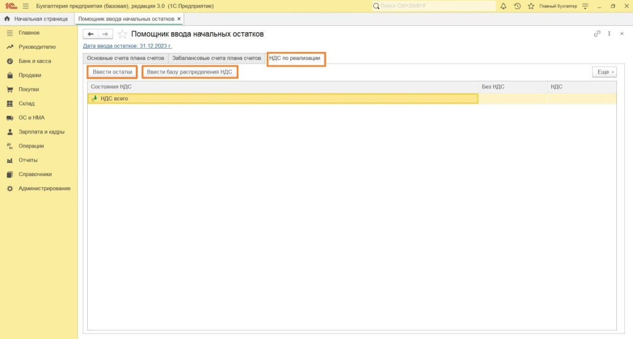Open the Дата ввода остатков link
This screenshot has height=339, width=633.
click(127, 46)
